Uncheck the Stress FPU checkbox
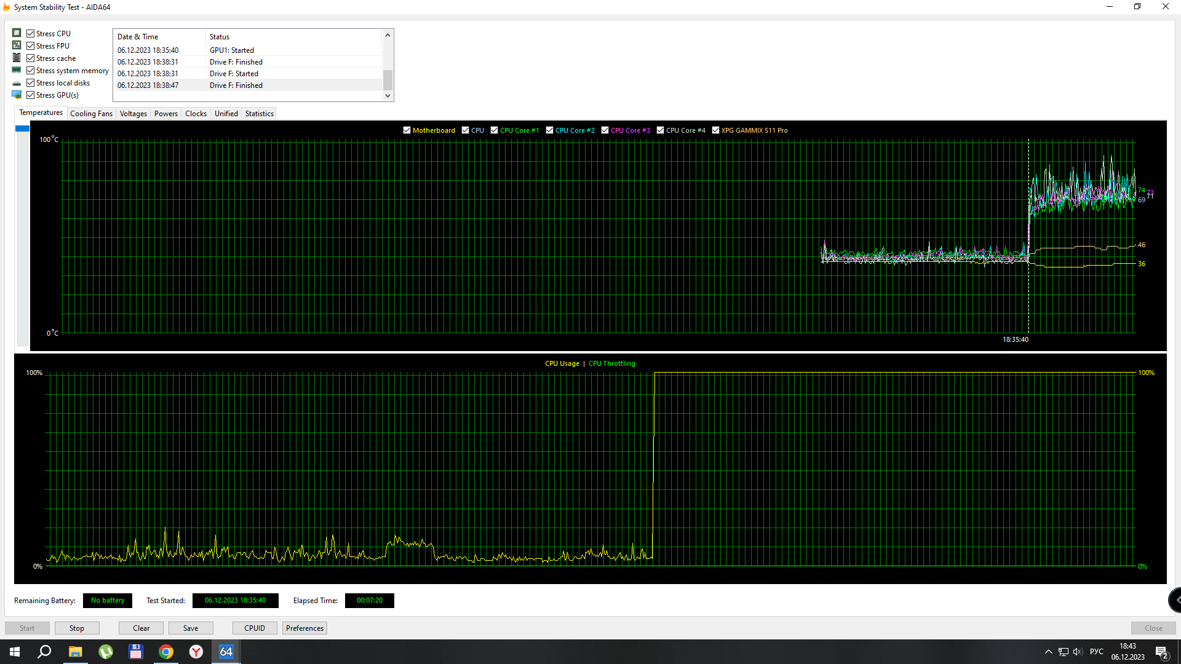The width and height of the screenshot is (1181, 664). point(31,45)
